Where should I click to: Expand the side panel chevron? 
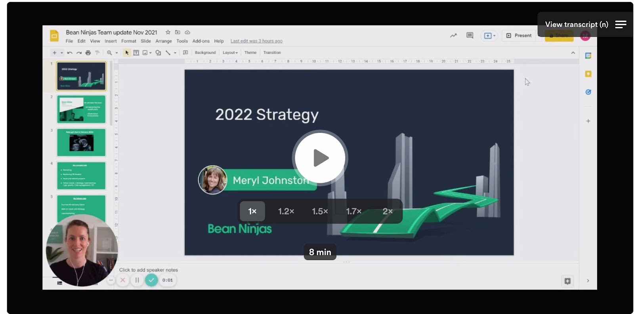(588, 281)
